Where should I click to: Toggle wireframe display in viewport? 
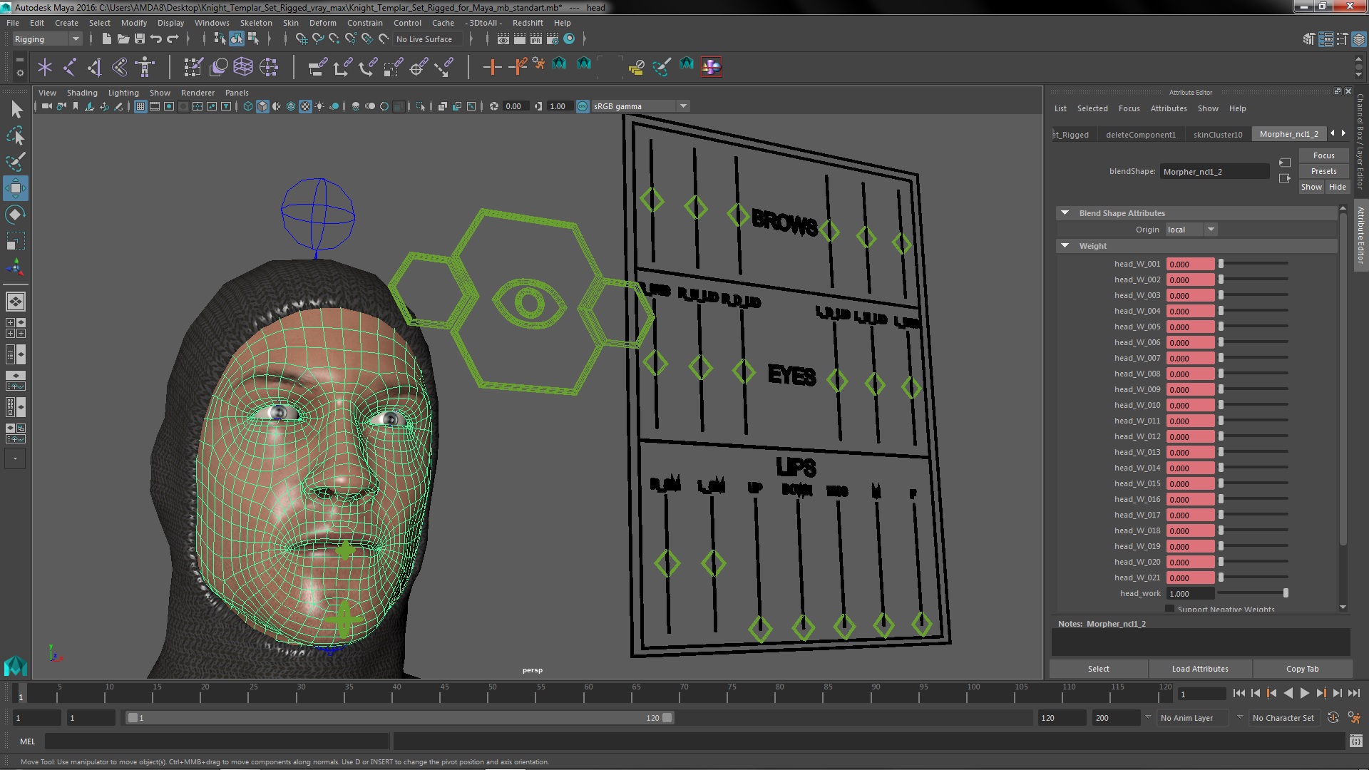coord(248,106)
